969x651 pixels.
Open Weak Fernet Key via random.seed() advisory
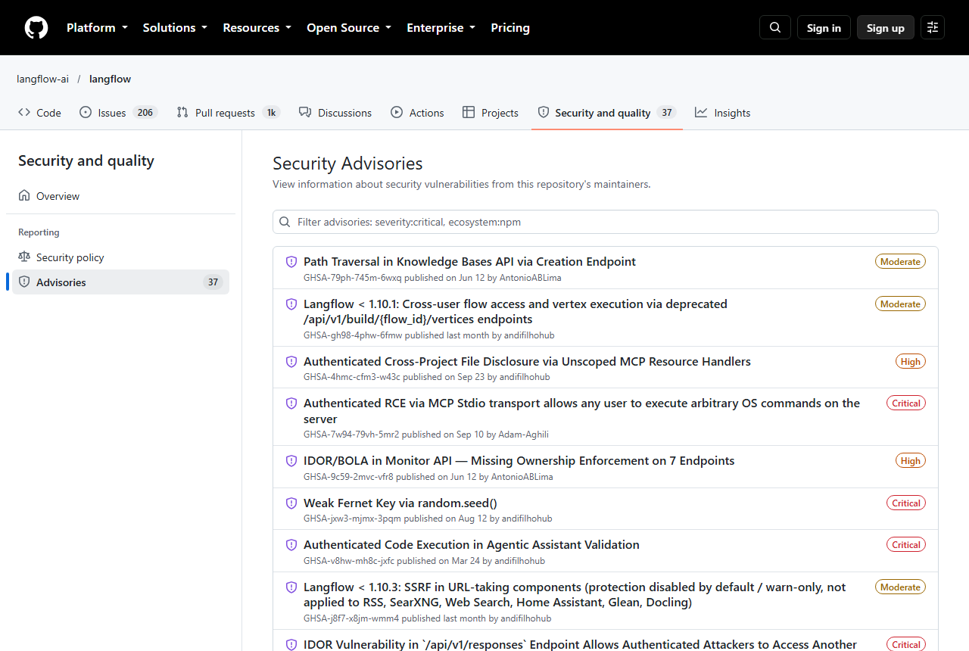tap(400, 503)
